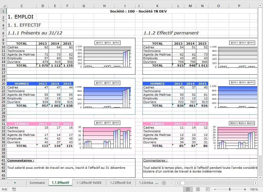Click the zoom in plus button
This screenshot has width=263, height=192.
245,189
